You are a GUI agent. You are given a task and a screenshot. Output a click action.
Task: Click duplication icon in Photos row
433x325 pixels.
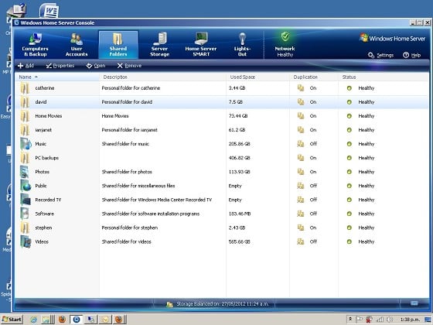301,172
